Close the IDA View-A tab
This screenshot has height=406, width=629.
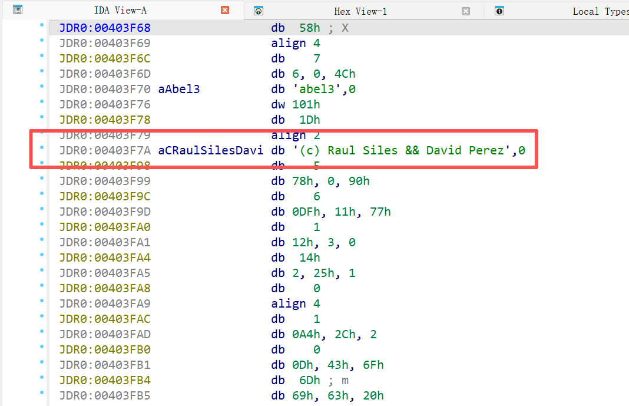[x=225, y=10]
